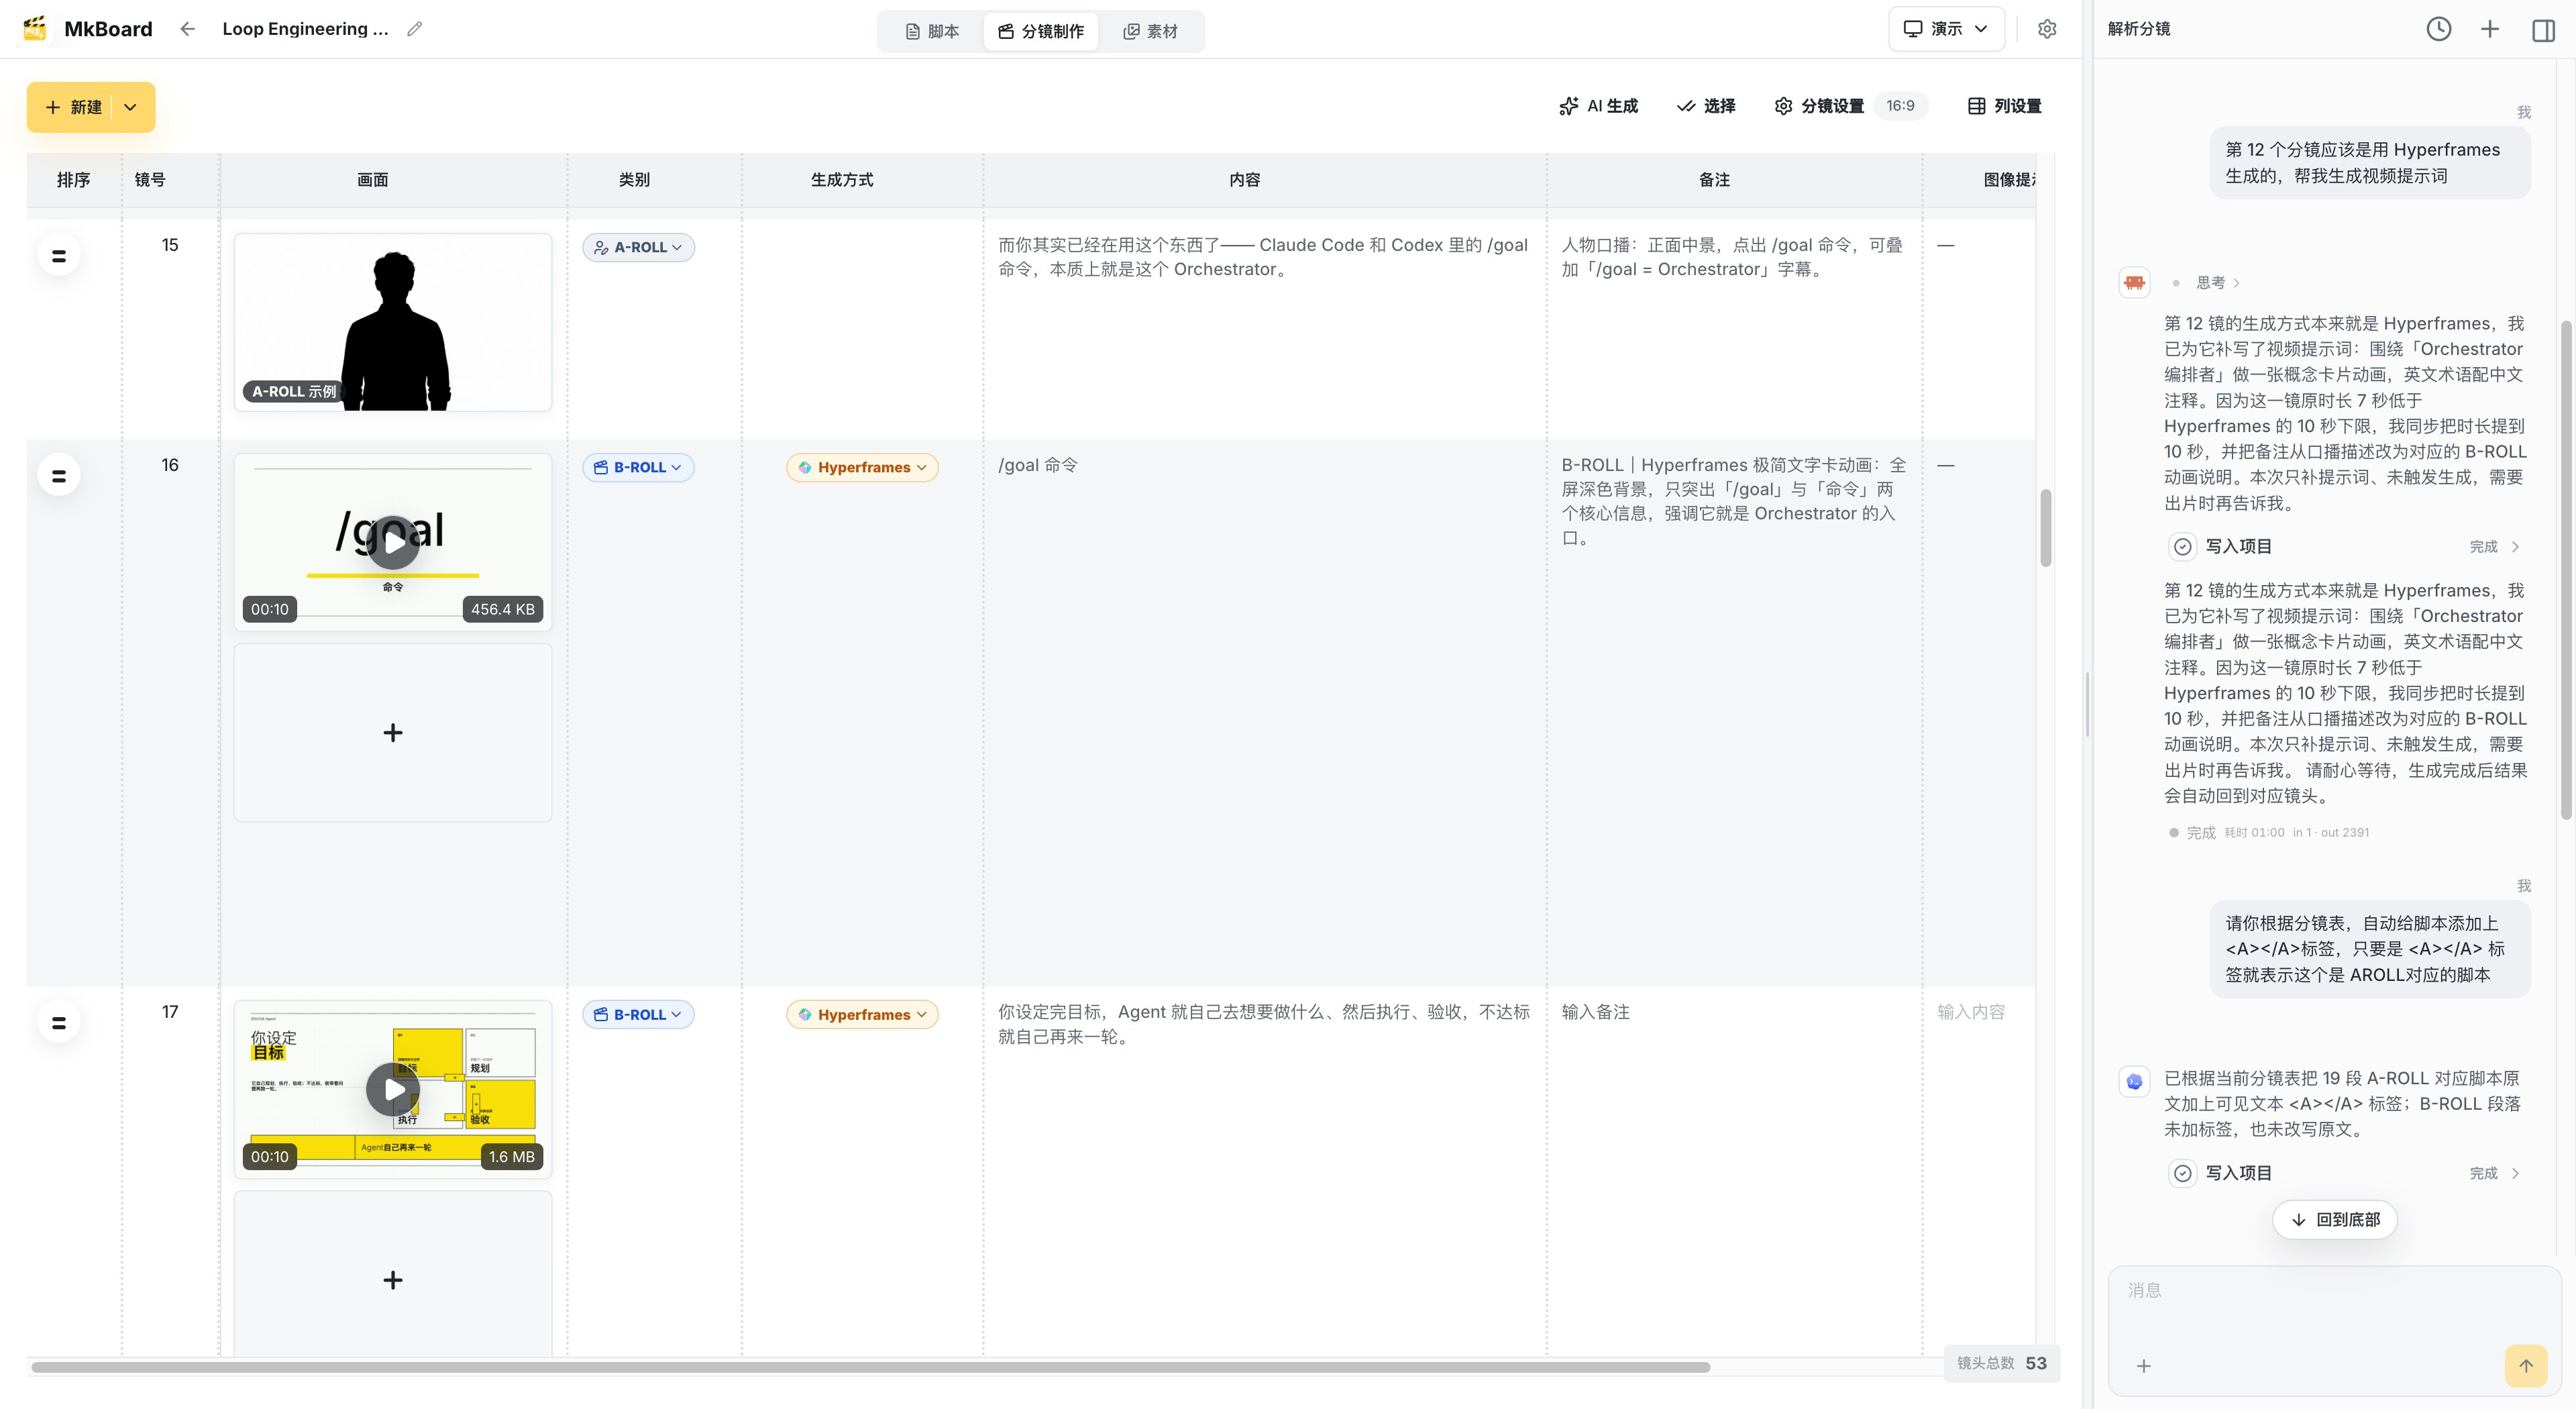2576x1409 pixels.
Task: Click the 16:9 aspect ratio badge
Action: point(1900,106)
